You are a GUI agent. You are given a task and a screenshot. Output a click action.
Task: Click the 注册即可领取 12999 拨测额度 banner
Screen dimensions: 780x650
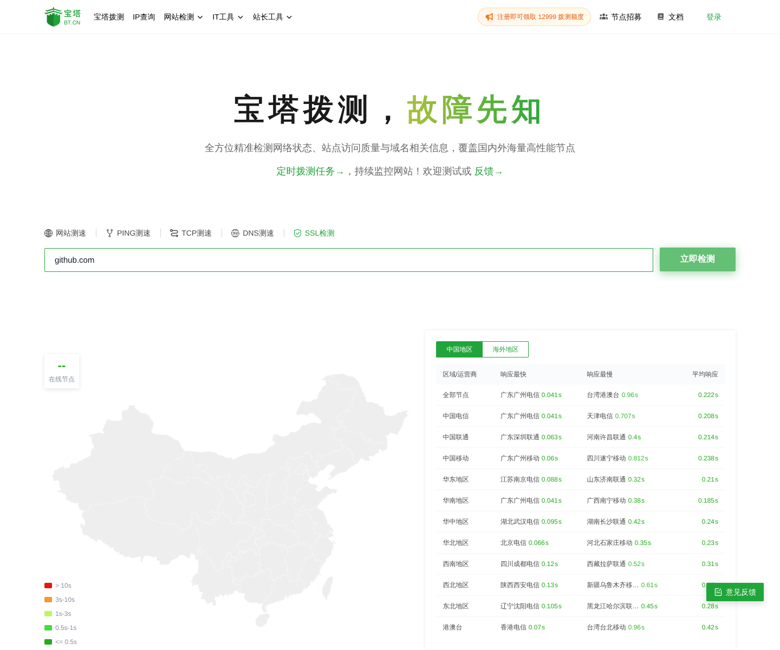[534, 17]
